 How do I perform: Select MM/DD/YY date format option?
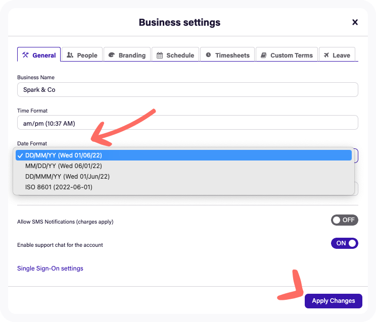pos(64,166)
